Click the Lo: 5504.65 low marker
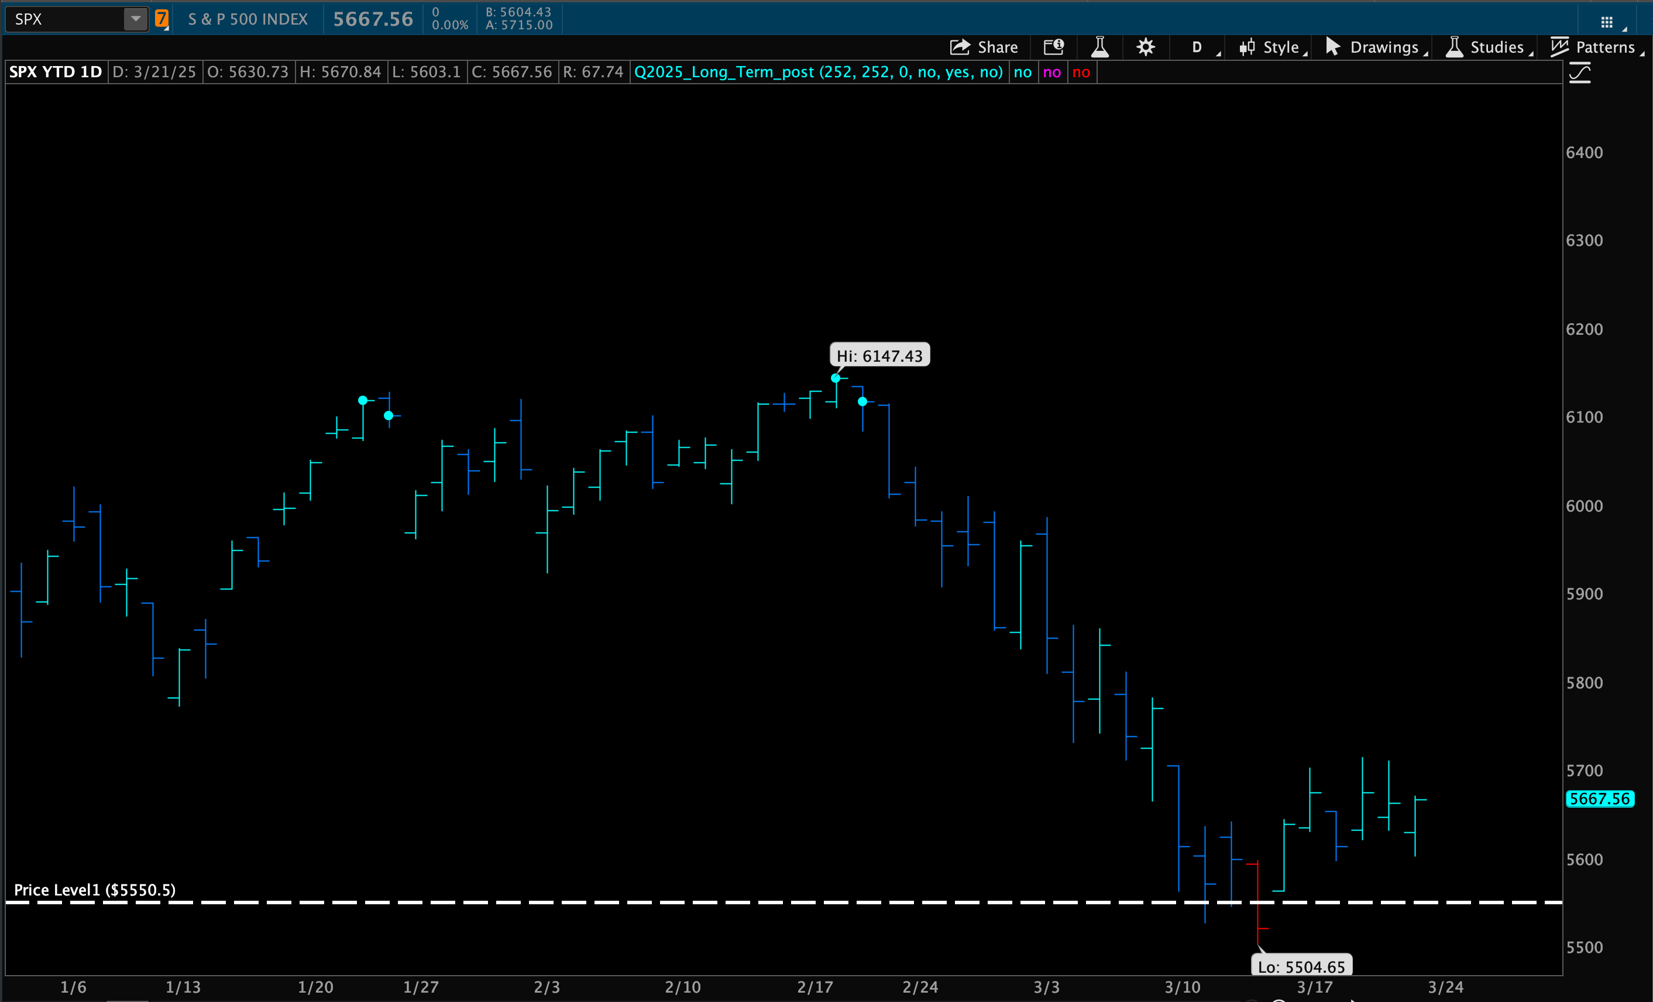 click(1301, 966)
